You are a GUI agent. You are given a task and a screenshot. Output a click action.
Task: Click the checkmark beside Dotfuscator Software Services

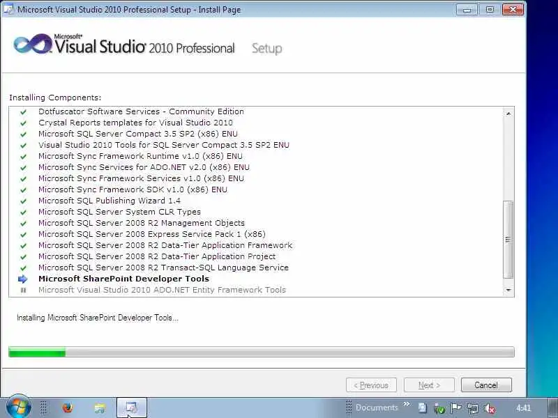click(x=24, y=112)
